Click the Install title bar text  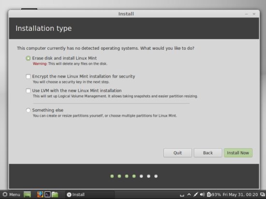[126, 14]
